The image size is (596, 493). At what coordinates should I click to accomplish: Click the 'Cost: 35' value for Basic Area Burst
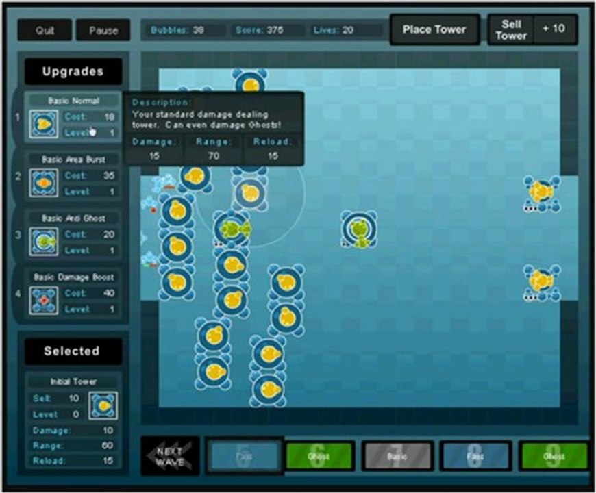[89, 175]
